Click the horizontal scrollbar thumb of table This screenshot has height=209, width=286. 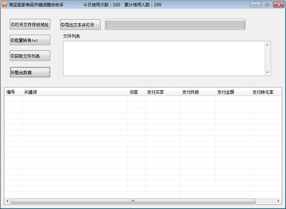tap(133, 201)
